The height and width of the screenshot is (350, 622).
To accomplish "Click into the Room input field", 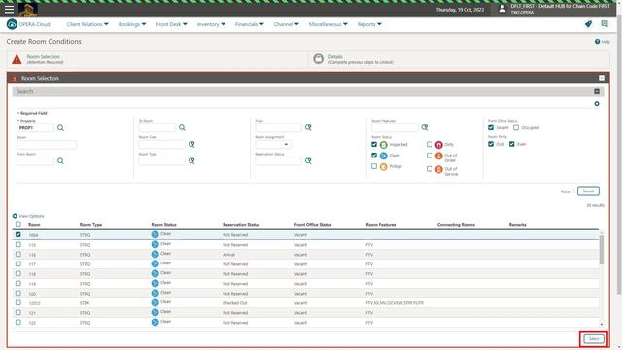I will (47, 145).
